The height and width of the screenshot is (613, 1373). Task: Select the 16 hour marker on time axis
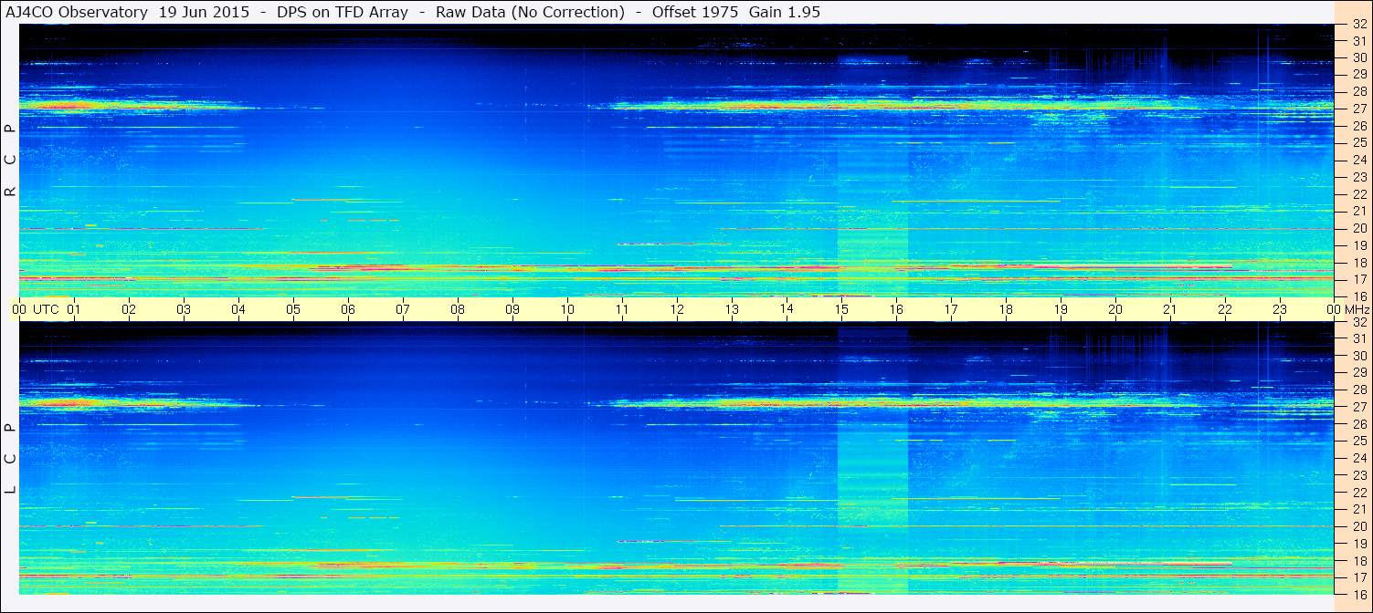[896, 309]
